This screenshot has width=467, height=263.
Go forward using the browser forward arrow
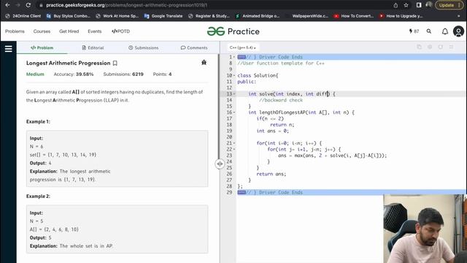(18, 5)
